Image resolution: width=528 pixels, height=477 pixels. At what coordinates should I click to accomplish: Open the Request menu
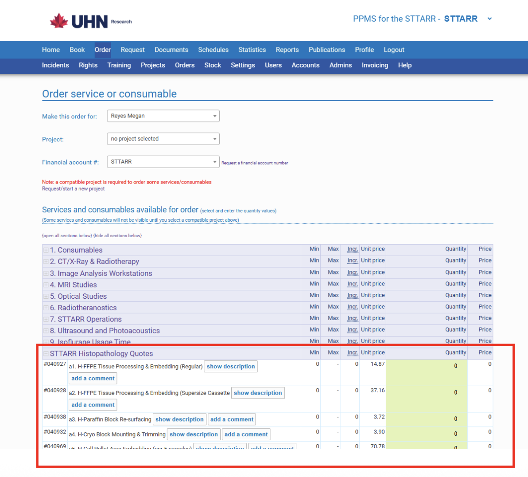tap(133, 50)
